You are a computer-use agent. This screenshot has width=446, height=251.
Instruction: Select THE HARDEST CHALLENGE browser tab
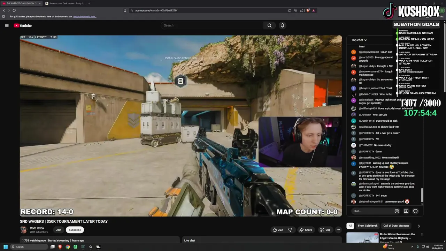(22, 3)
